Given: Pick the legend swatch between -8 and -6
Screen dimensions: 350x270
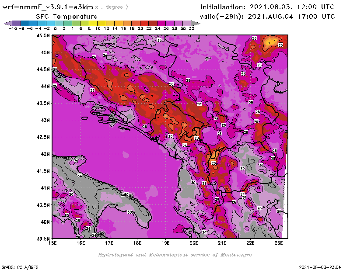Looking at the screenshot, I should pos(25,23).
